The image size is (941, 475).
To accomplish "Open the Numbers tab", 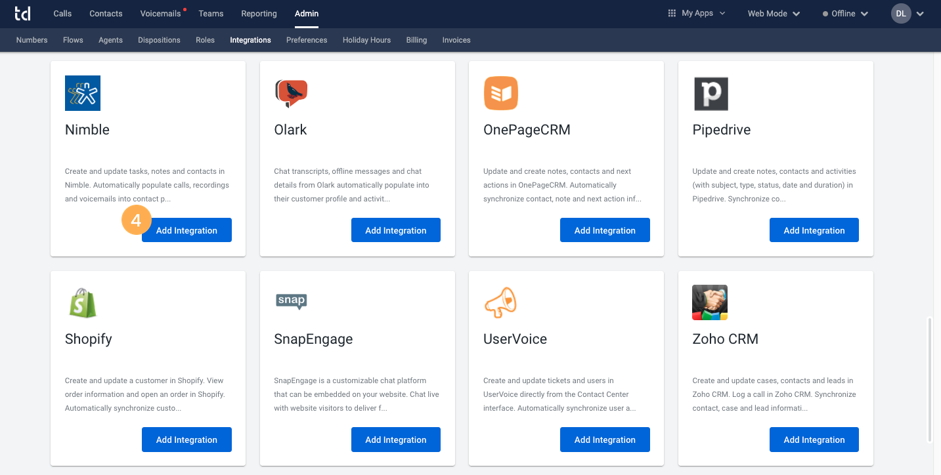I will coord(32,40).
